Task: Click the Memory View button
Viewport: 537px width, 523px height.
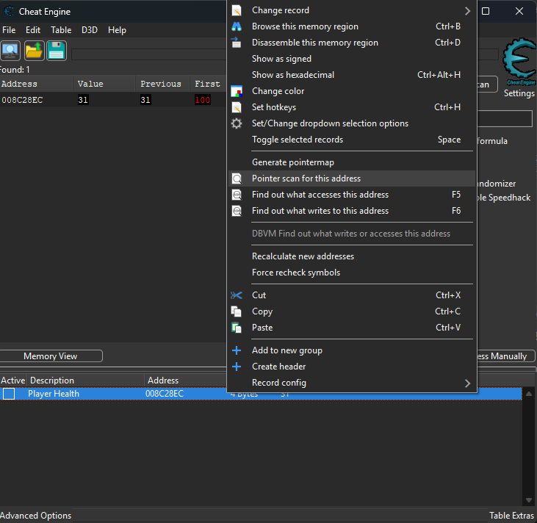Action: pyautogui.click(x=51, y=356)
